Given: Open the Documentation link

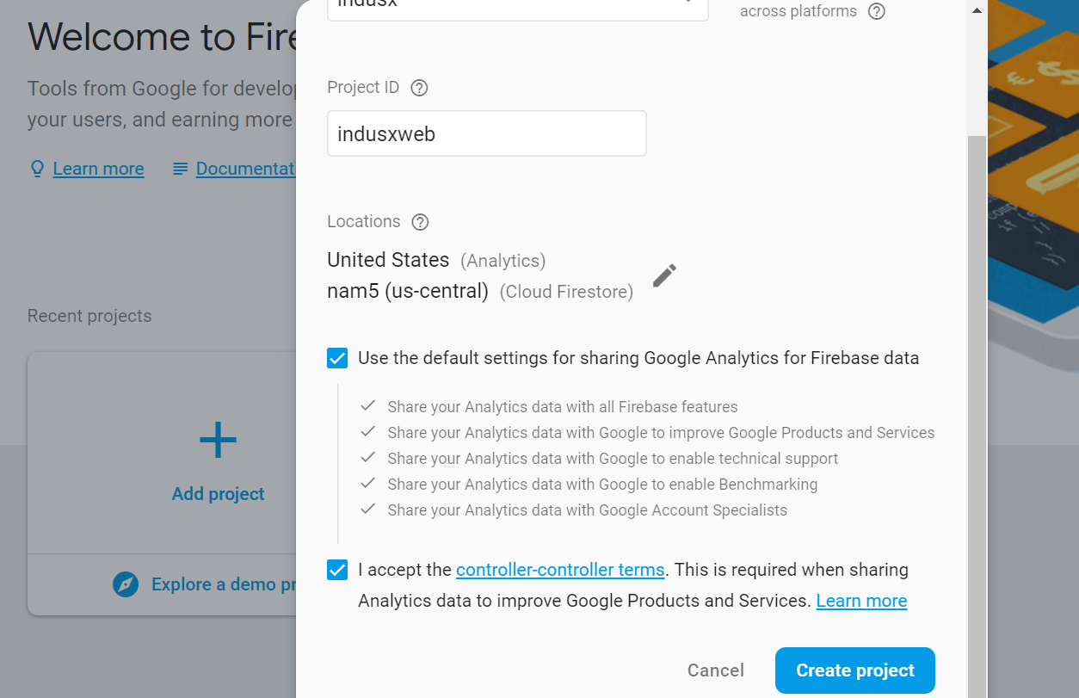Looking at the screenshot, I should [x=246, y=169].
